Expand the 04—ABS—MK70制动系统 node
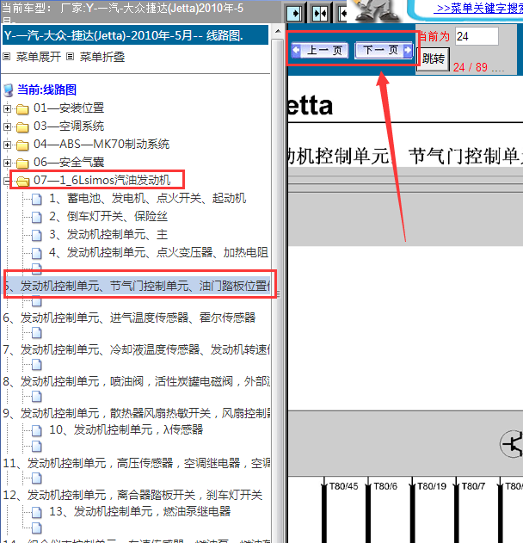This screenshot has height=543, width=523. coord(7,145)
